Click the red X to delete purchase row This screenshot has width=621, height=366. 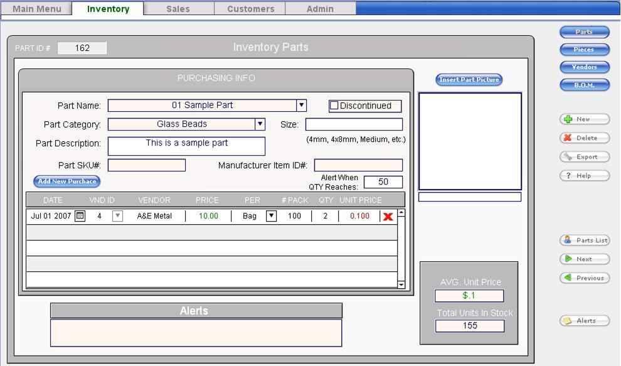pyautogui.click(x=388, y=217)
